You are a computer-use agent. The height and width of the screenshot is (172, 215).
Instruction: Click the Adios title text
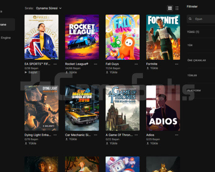pyautogui.click(x=150, y=135)
